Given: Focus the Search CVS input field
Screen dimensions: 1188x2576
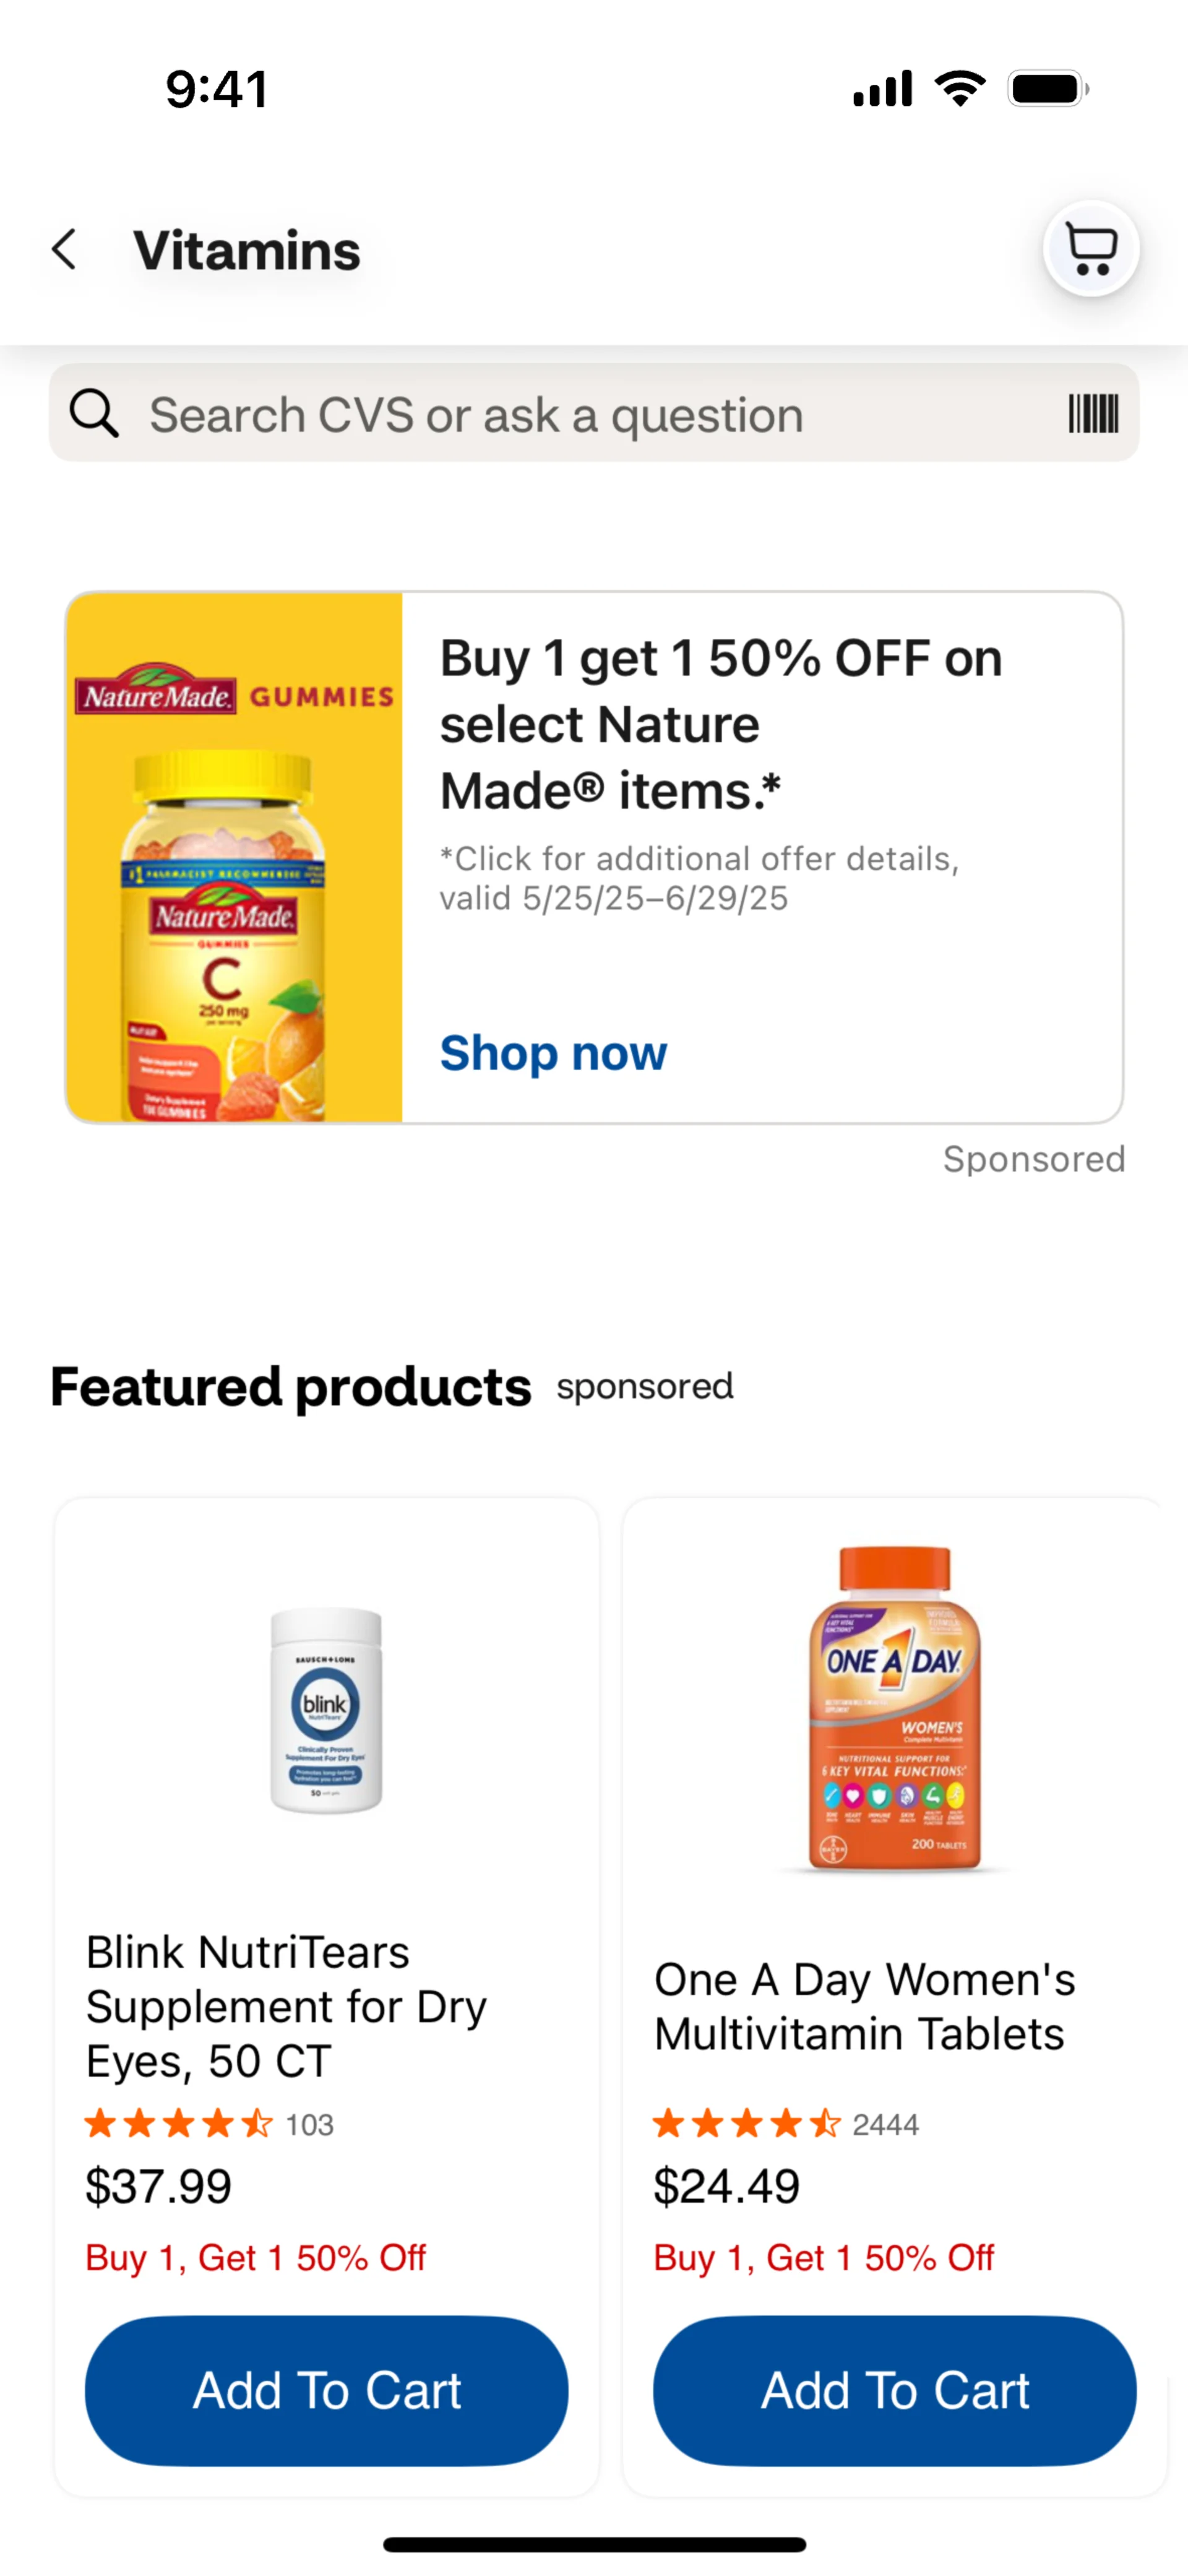Looking at the screenshot, I should click(x=560, y=414).
